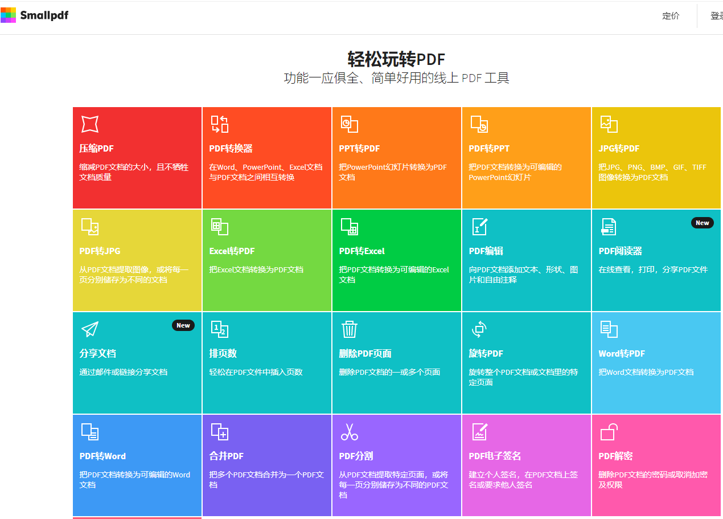Select the PDF转Excel tile heading
The height and width of the screenshot is (519, 723).
point(362,251)
